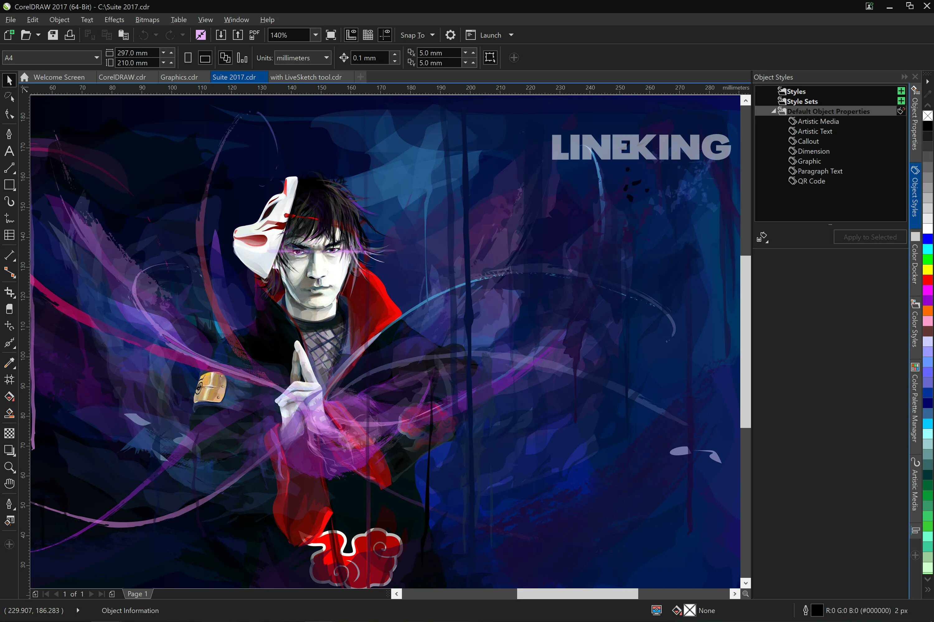Switch to the Graphics.cdr tab

pos(179,77)
